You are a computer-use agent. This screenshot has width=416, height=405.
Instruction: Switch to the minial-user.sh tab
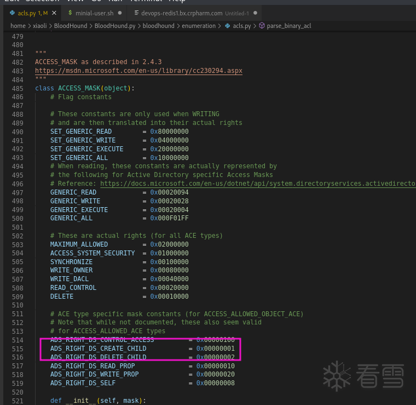click(95, 13)
